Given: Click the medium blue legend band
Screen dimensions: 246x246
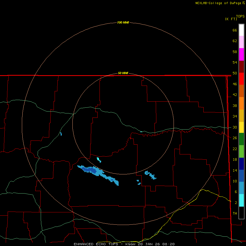Looking at the screenshot, I should coord(241,176).
